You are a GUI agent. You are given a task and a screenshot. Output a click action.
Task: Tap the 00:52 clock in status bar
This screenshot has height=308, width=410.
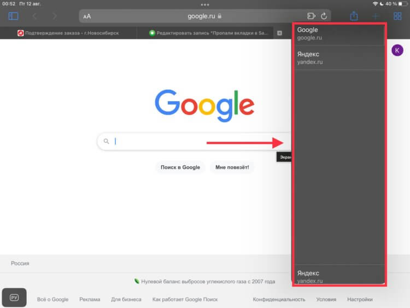(x=9, y=4)
